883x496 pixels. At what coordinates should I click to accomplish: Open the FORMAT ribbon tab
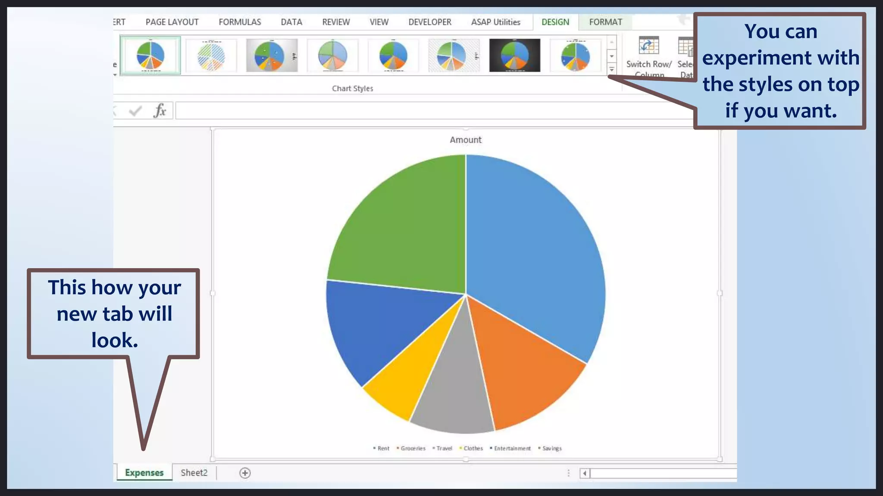605,22
